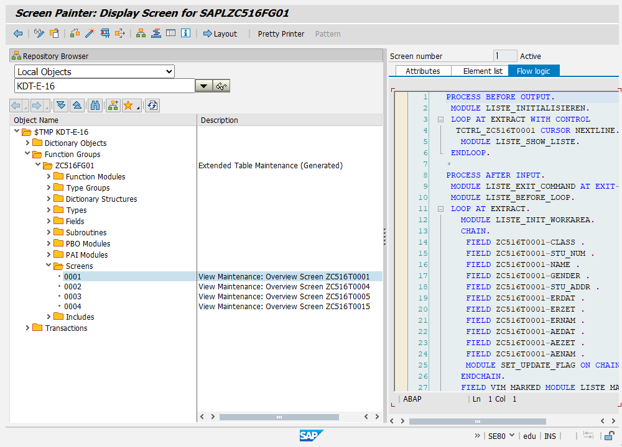Collapse the LOOP AT EXTRACT WITH CONTROL block
The image size is (622, 447).
(440, 119)
